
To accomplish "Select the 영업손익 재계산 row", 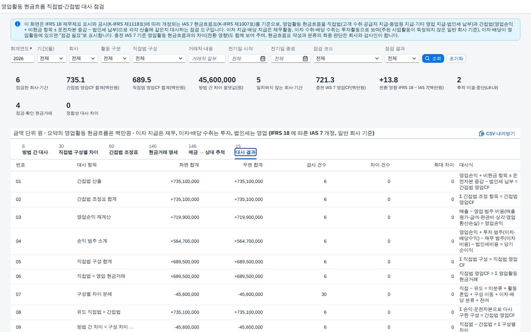I will [x=265, y=217].
